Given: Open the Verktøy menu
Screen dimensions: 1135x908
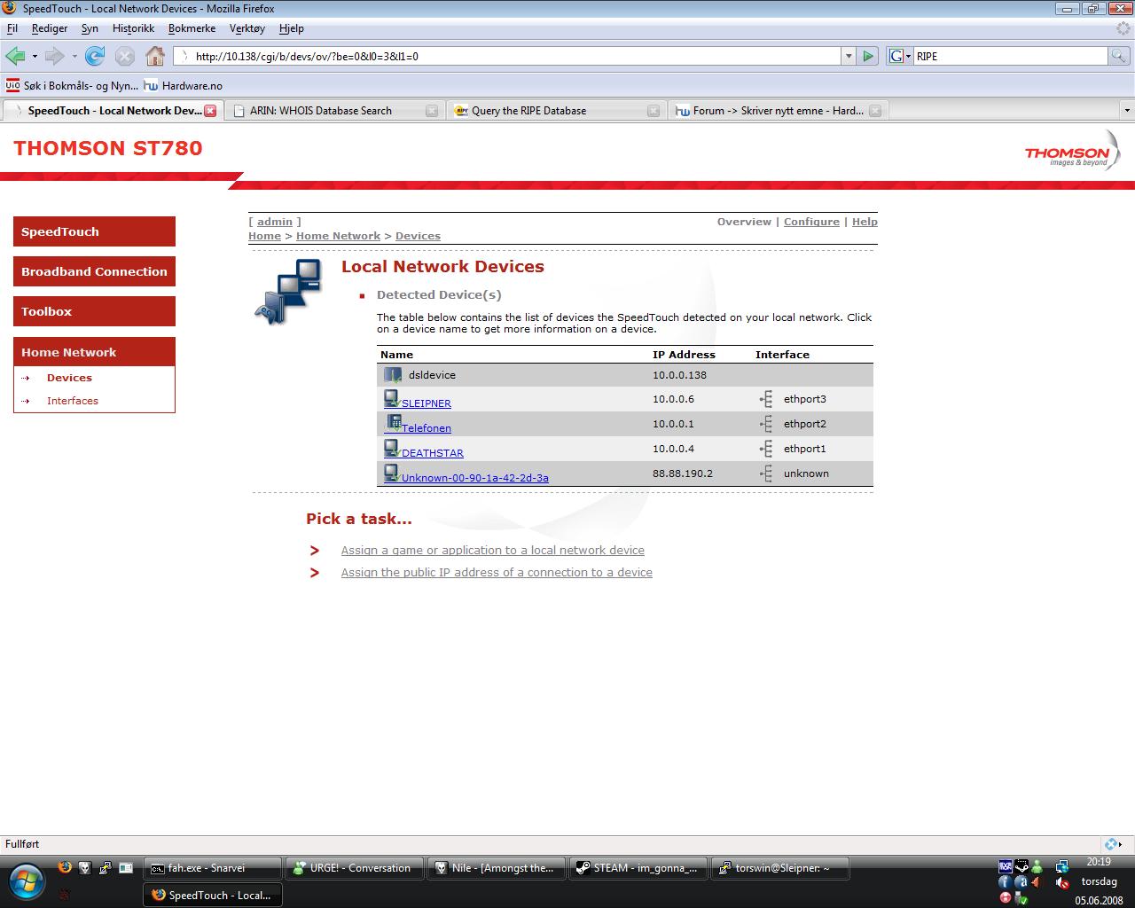Looking at the screenshot, I should (x=247, y=28).
